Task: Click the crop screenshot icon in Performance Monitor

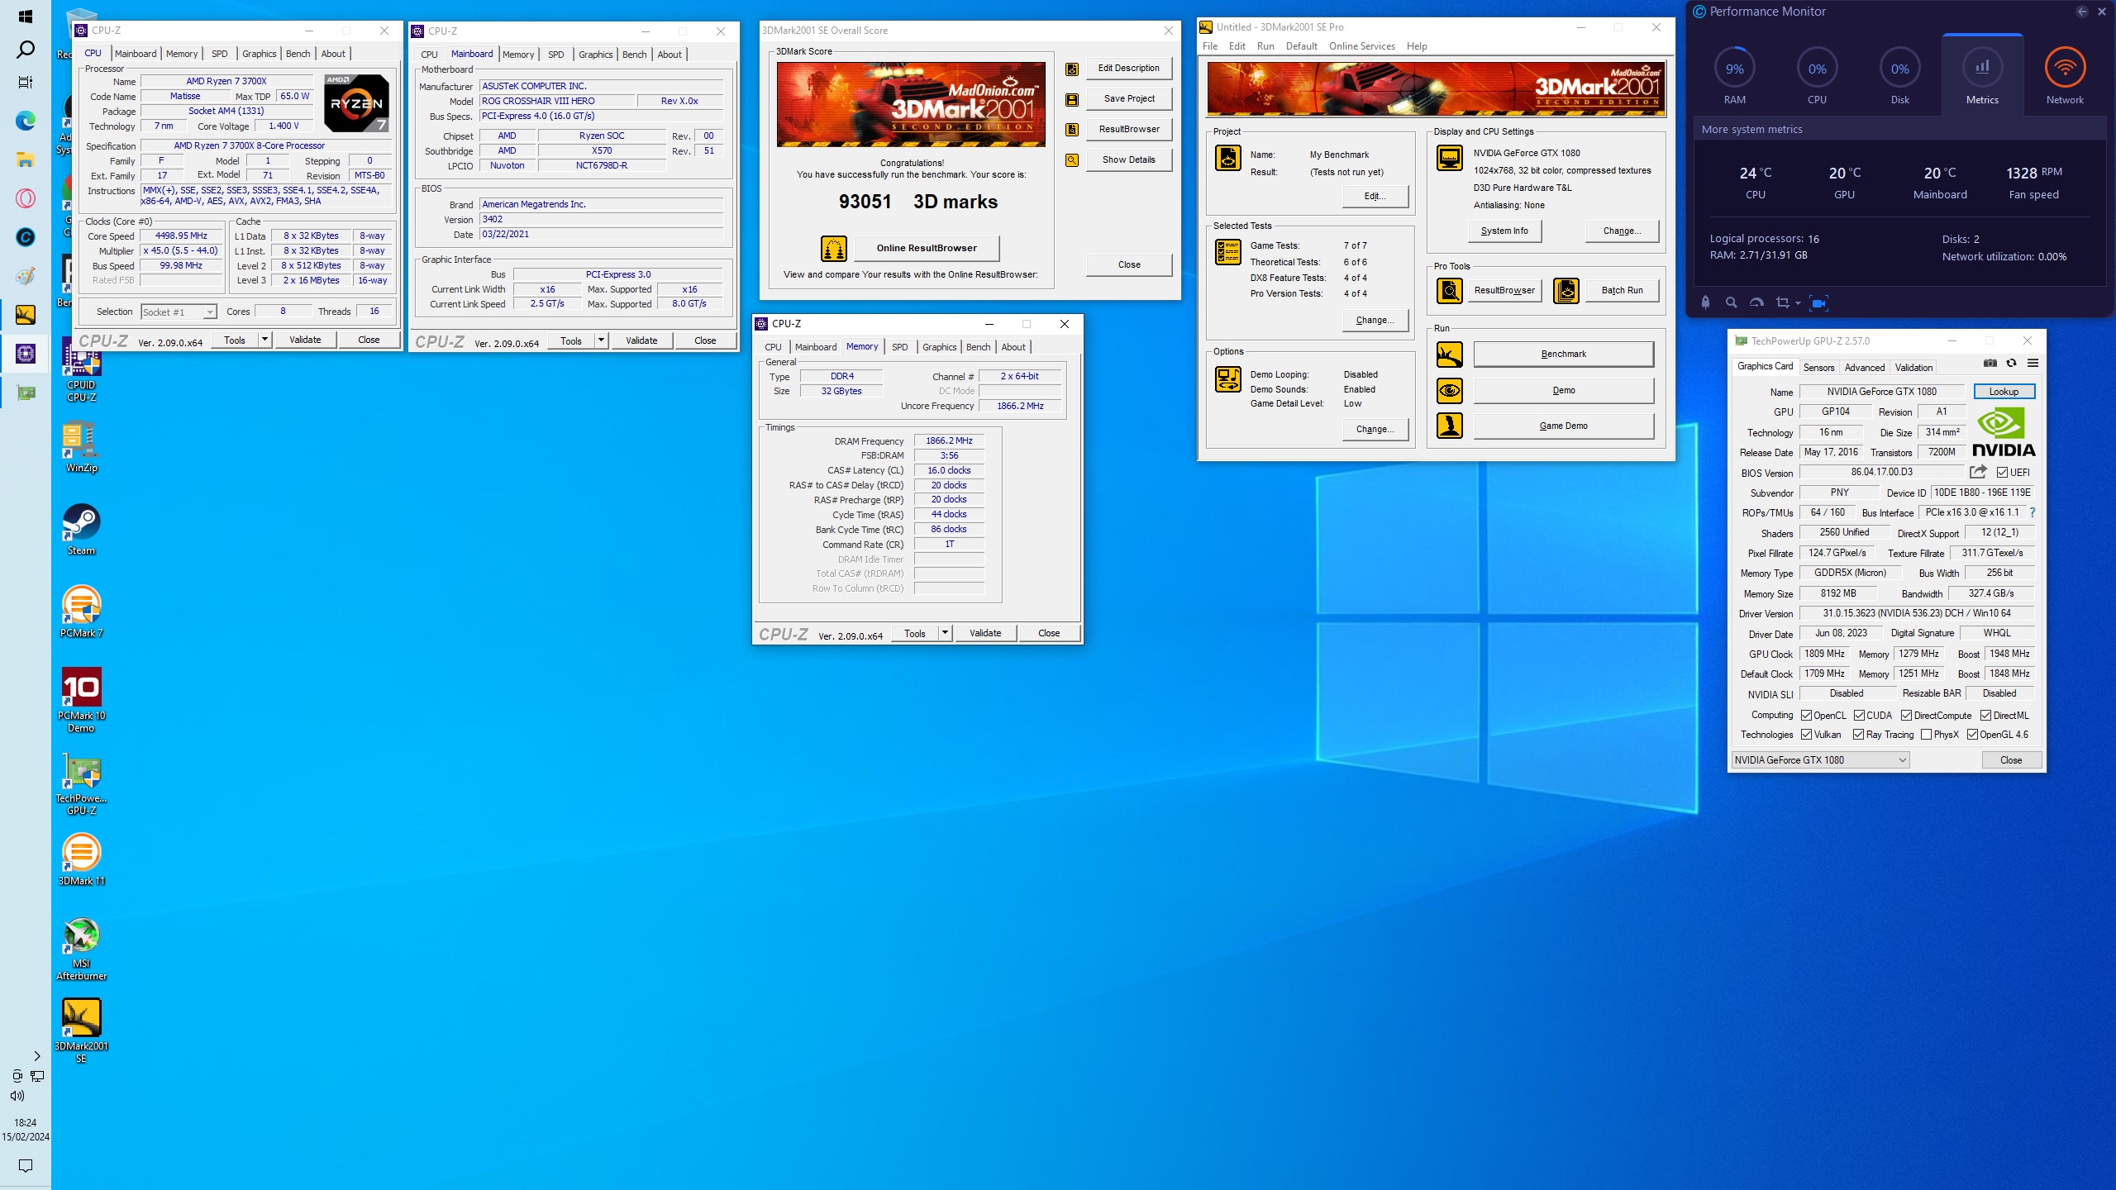Action: [x=1783, y=303]
